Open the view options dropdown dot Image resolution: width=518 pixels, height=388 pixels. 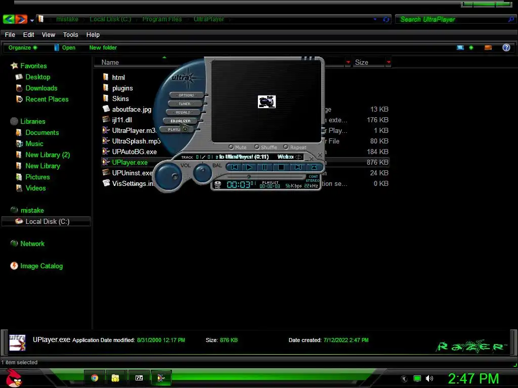(x=471, y=47)
